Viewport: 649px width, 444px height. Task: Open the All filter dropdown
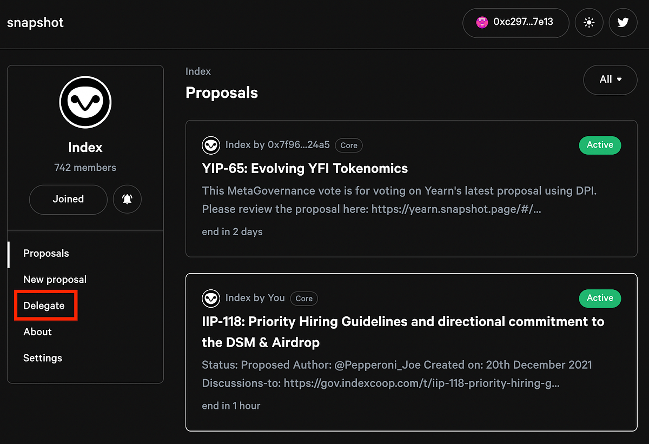point(610,79)
